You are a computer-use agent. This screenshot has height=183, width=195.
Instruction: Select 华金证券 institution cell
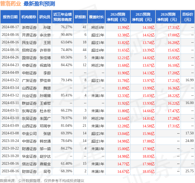point(29,156)
